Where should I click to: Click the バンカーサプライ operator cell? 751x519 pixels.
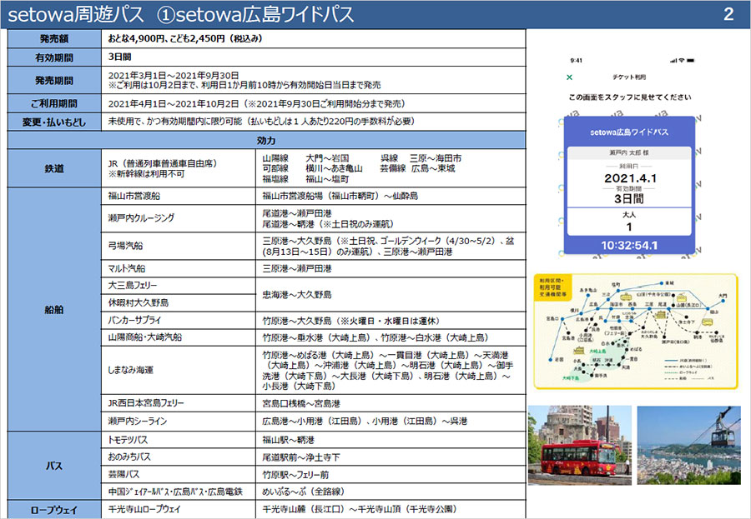pyautogui.click(x=179, y=320)
